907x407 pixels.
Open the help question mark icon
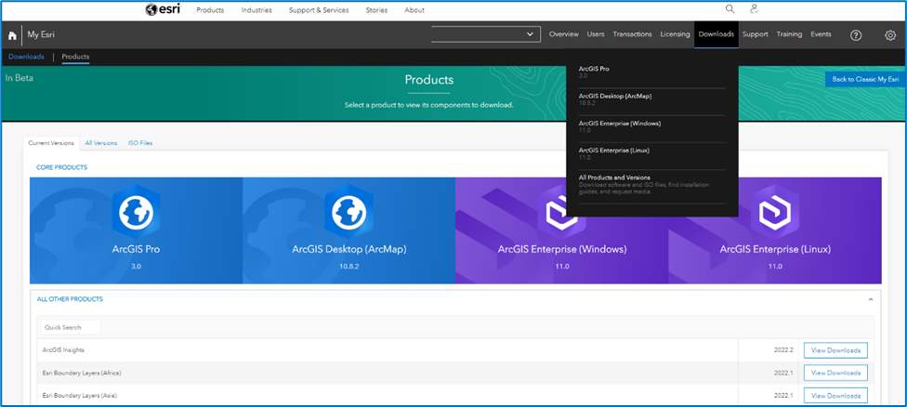pyautogui.click(x=856, y=35)
